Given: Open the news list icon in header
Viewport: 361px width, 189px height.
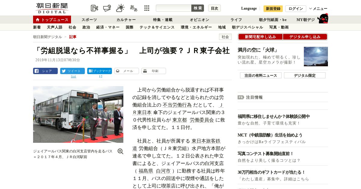Looking at the screenshot, I should [94, 8].
